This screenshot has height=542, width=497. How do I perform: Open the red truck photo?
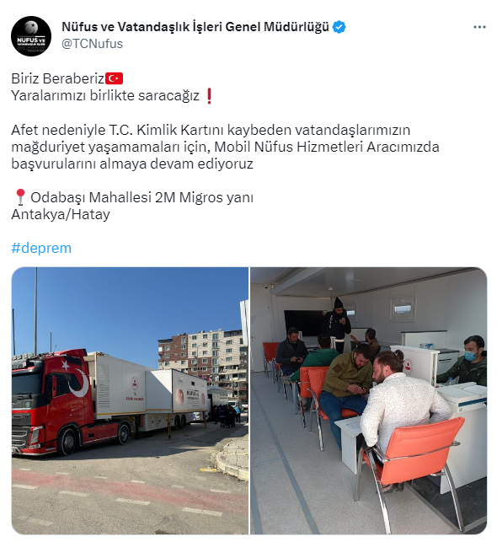(x=130, y=400)
